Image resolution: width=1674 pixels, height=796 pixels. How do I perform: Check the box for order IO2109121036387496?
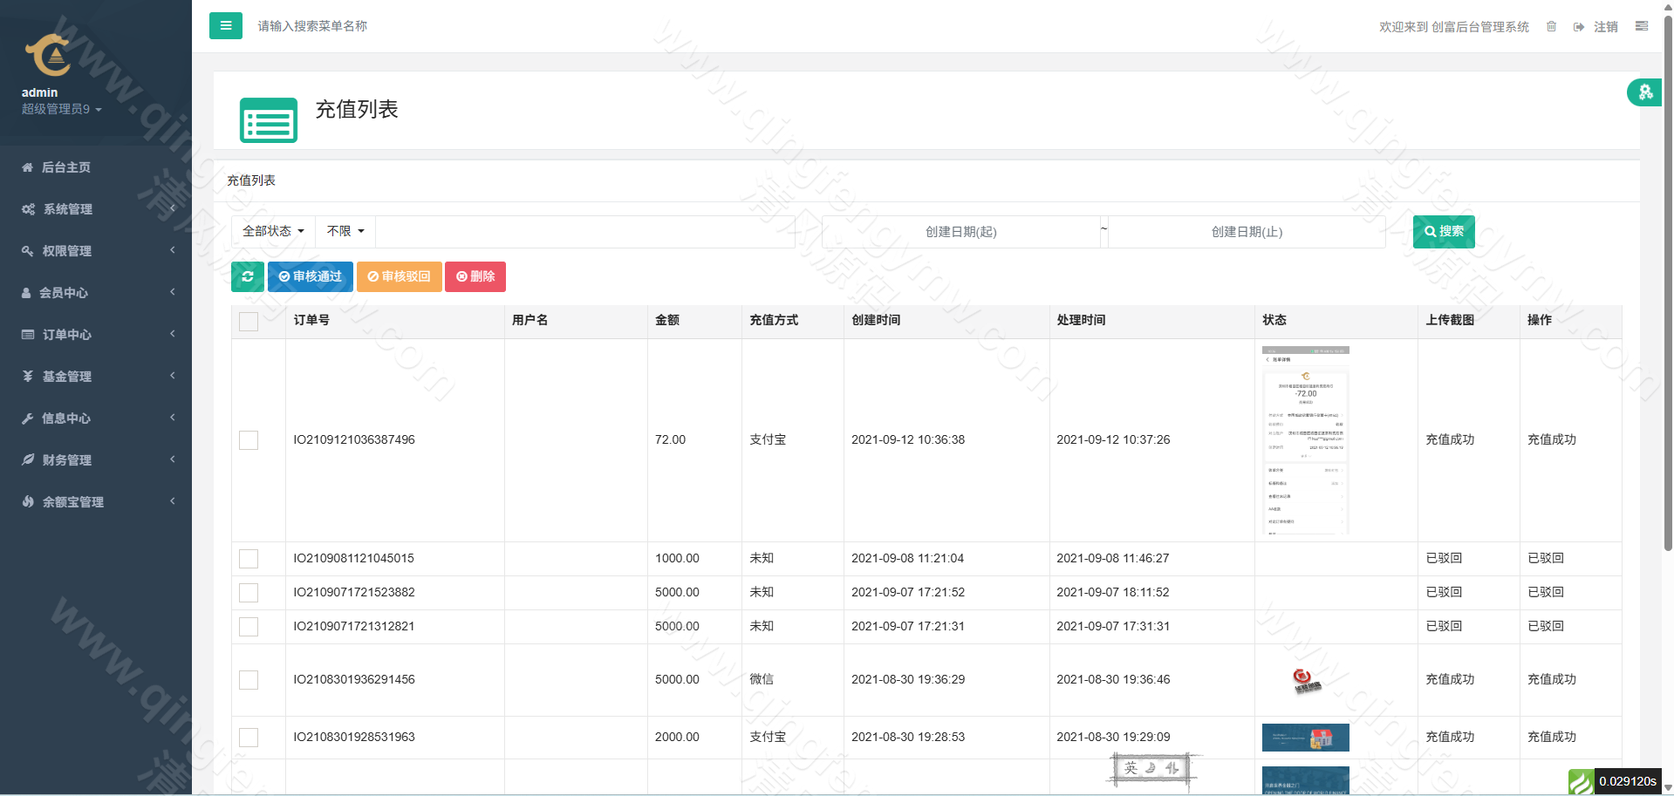tap(249, 440)
